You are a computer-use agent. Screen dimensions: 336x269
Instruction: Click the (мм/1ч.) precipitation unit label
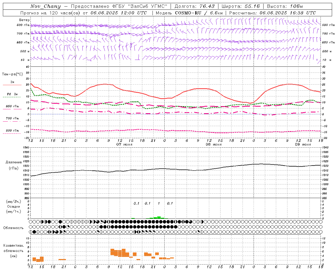click(14, 211)
